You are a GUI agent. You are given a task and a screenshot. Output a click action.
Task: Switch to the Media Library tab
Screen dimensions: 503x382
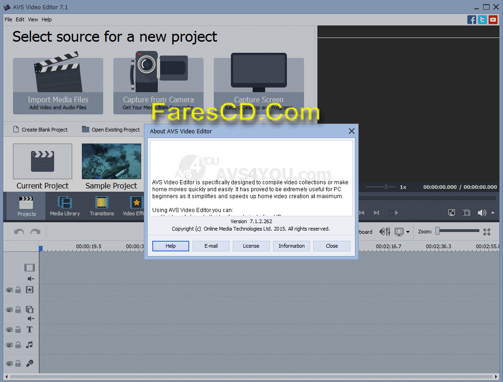[x=65, y=206]
